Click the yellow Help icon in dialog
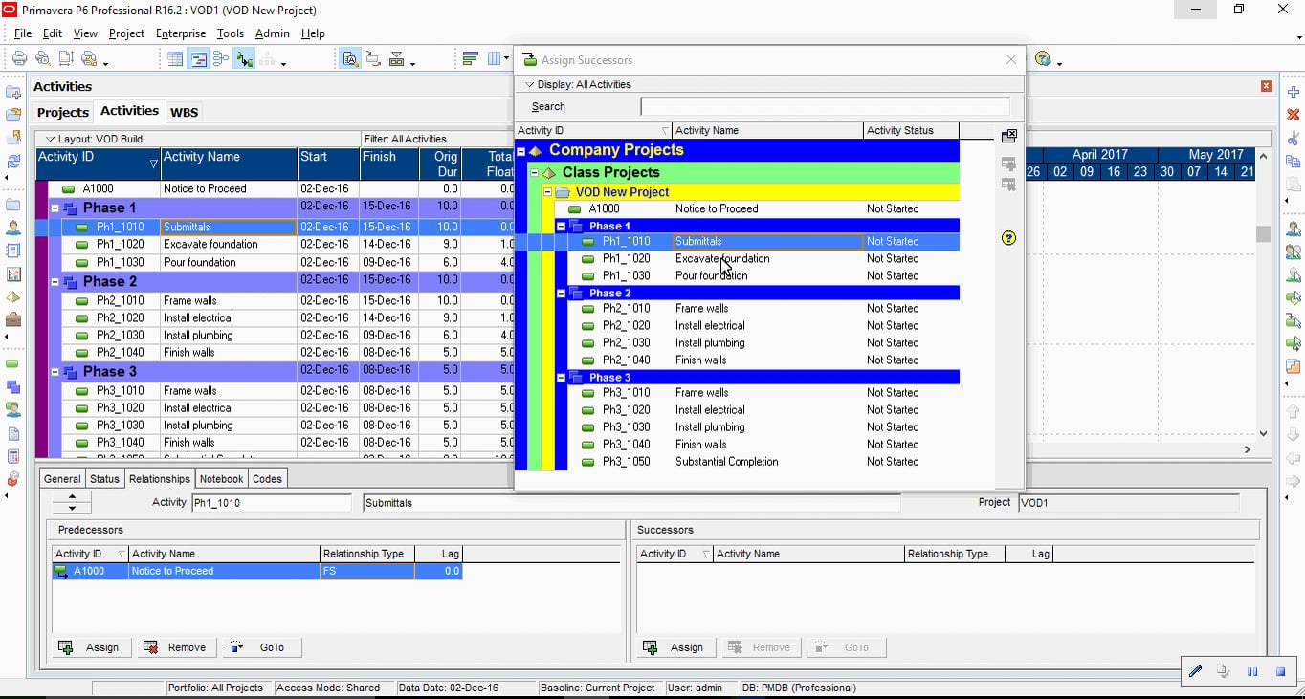 coord(1008,238)
